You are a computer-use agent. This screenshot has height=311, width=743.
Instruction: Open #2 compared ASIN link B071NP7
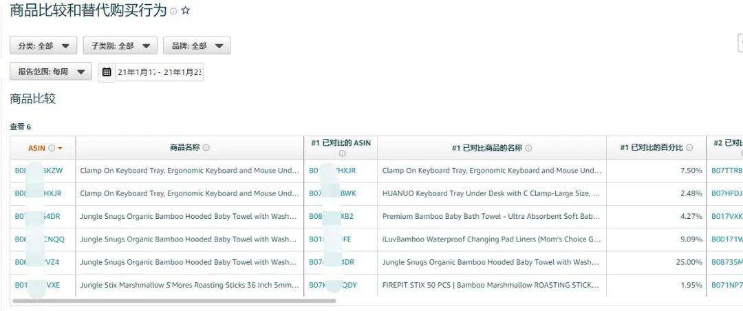point(727,285)
